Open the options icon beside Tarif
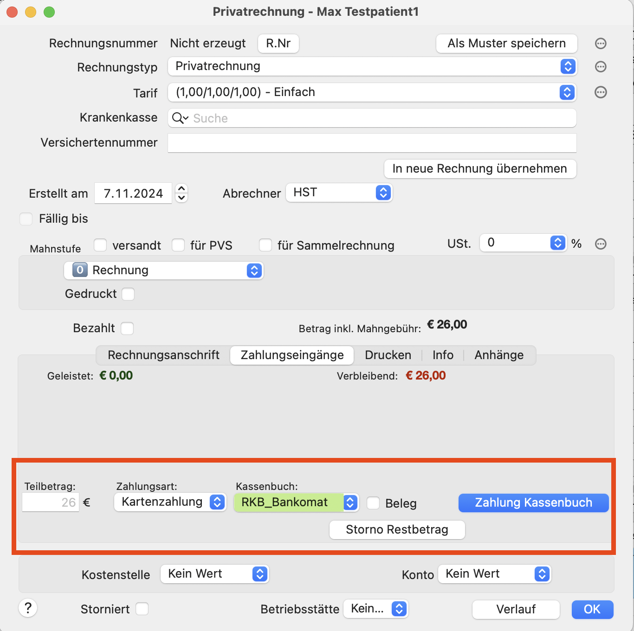Viewport: 634px width, 631px height. (x=601, y=92)
